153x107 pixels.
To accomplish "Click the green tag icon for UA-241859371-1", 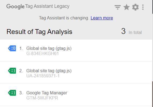I will click(12, 71).
